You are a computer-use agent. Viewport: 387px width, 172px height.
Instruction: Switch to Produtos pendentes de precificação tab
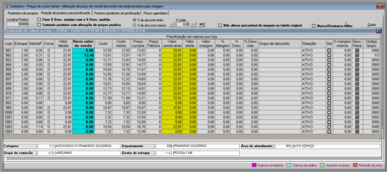pos(117,13)
